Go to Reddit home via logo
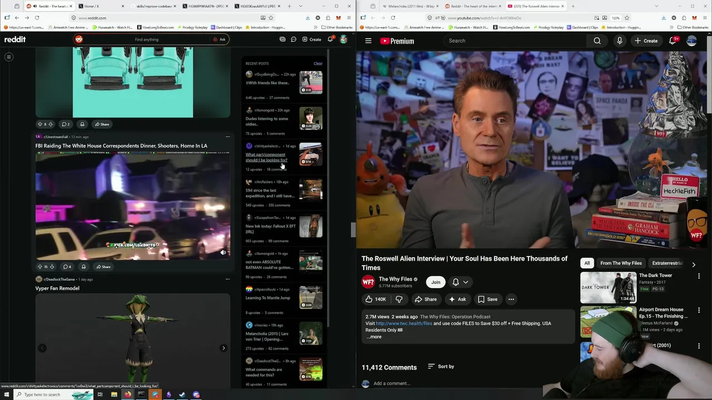712x400 pixels. pos(15,39)
